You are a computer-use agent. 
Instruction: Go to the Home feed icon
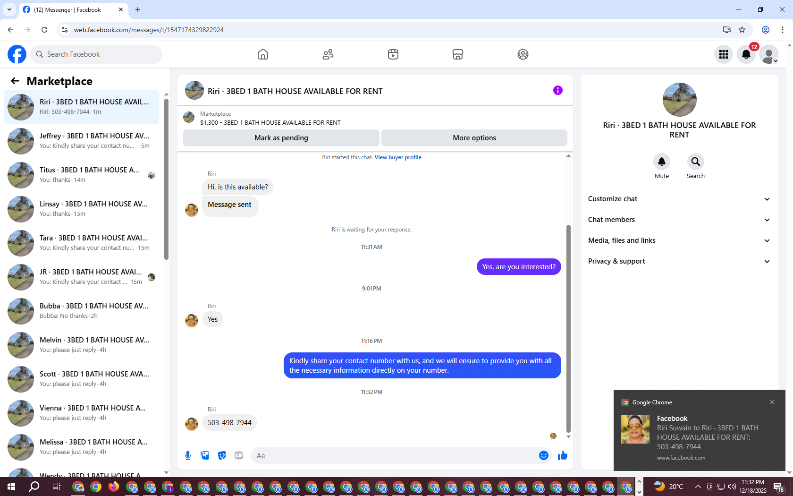263,54
